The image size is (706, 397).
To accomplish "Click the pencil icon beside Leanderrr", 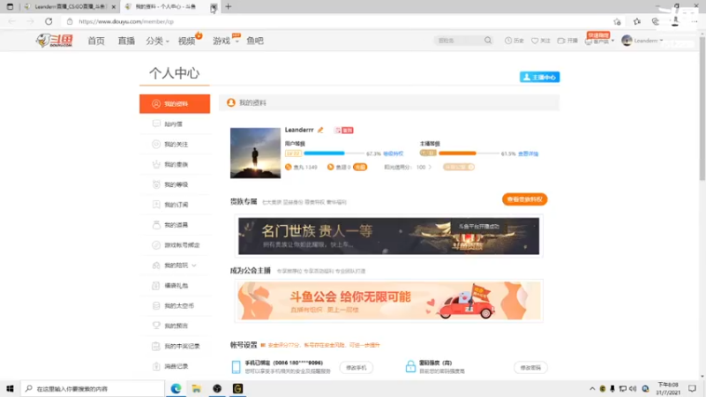I will pyautogui.click(x=320, y=130).
